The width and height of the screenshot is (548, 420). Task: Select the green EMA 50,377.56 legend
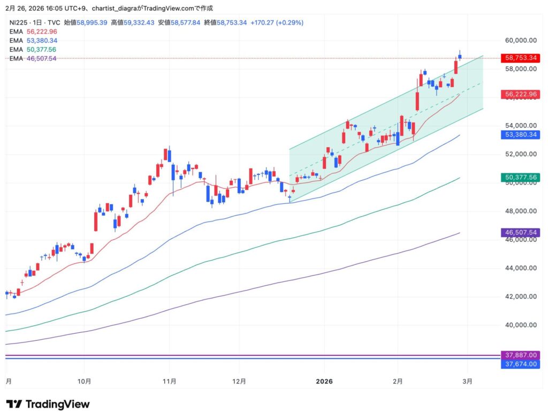33,49
